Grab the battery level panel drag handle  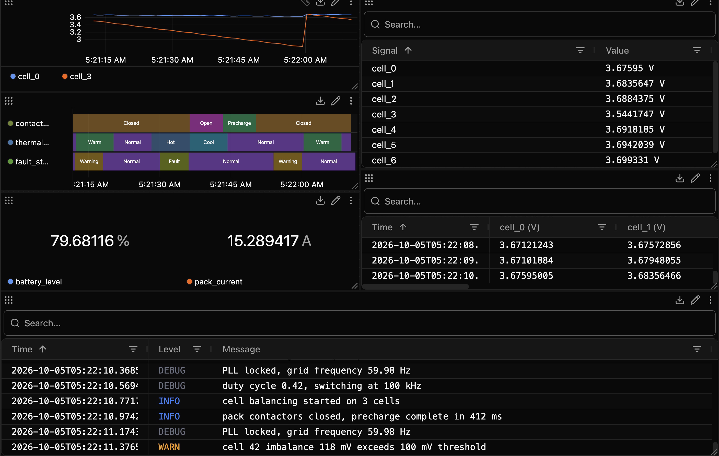click(x=9, y=200)
